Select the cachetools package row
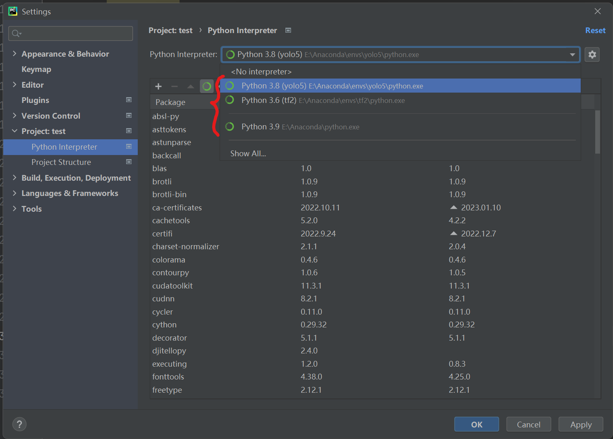 point(372,220)
